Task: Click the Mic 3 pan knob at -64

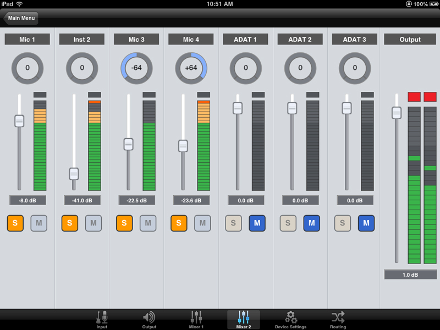Action: [136, 68]
